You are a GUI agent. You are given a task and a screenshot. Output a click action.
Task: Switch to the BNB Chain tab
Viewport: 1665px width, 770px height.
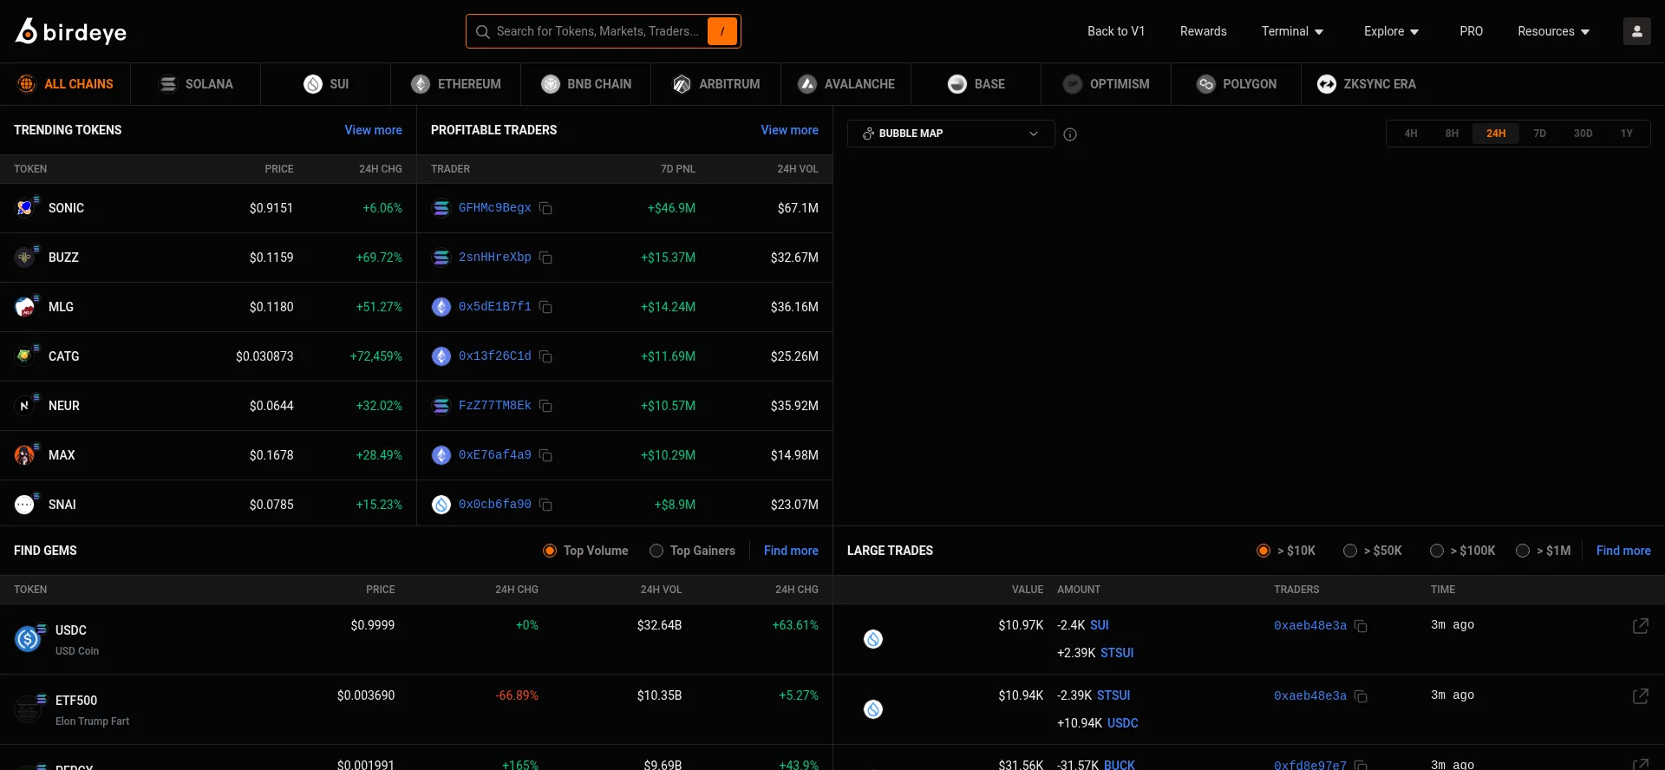(x=586, y=84)
